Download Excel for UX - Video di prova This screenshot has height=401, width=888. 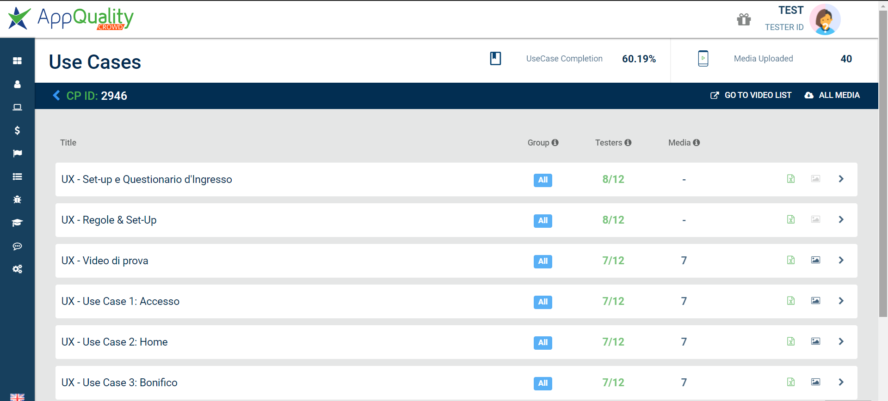coord(791,260)
